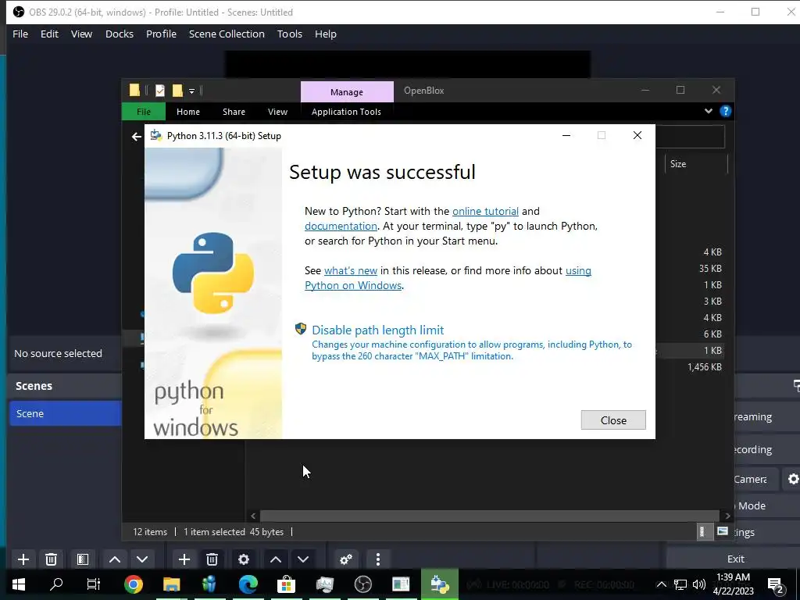Click properties checkmark quick access icon
Viewport: 800px width, 600px height.
point(160,91)
